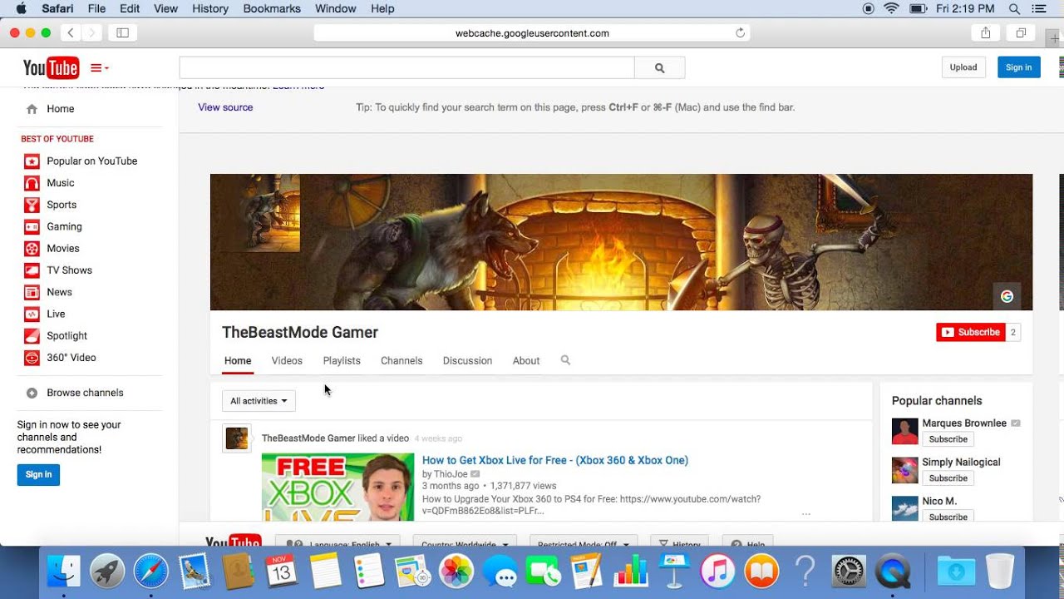Open the YouTube guide hamburger menu

coord(100,68)
